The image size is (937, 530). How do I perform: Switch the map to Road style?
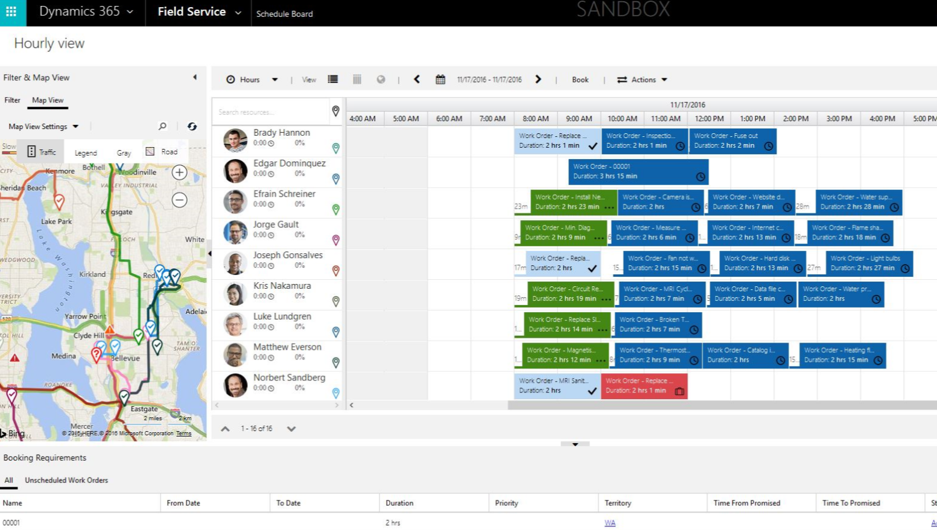tap(162, 152)
